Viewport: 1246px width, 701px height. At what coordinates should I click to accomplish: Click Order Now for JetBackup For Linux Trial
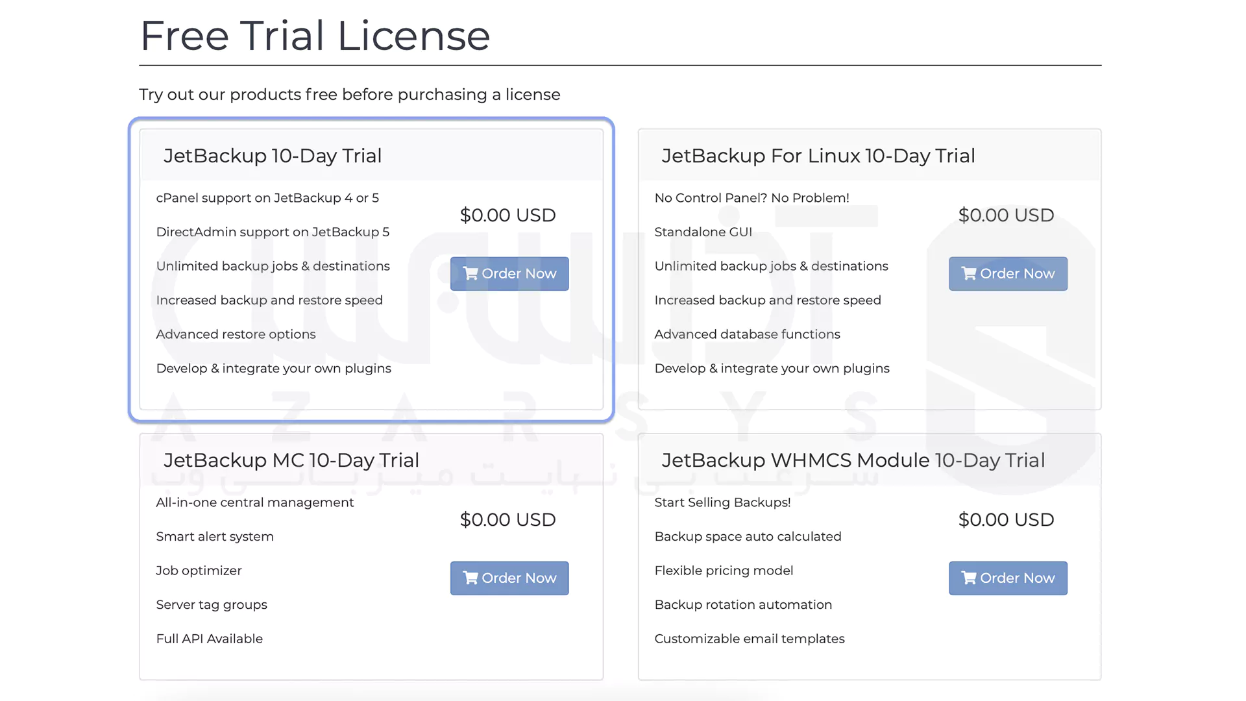pyautogui.click(x=1008, y=273)
